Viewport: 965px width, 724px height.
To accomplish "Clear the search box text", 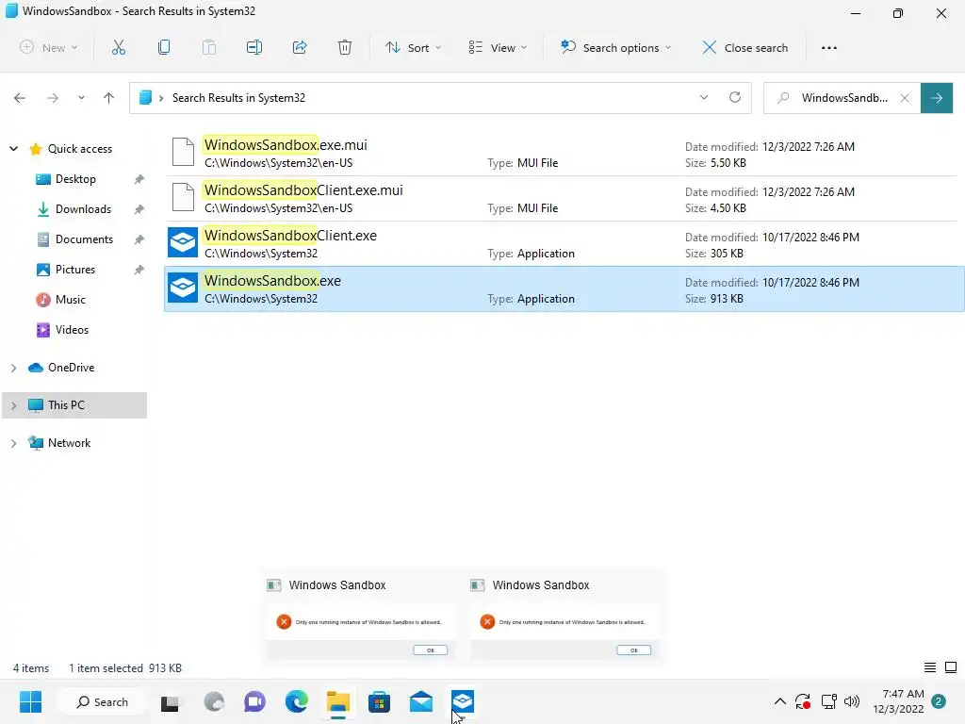I will click(905, 98).
